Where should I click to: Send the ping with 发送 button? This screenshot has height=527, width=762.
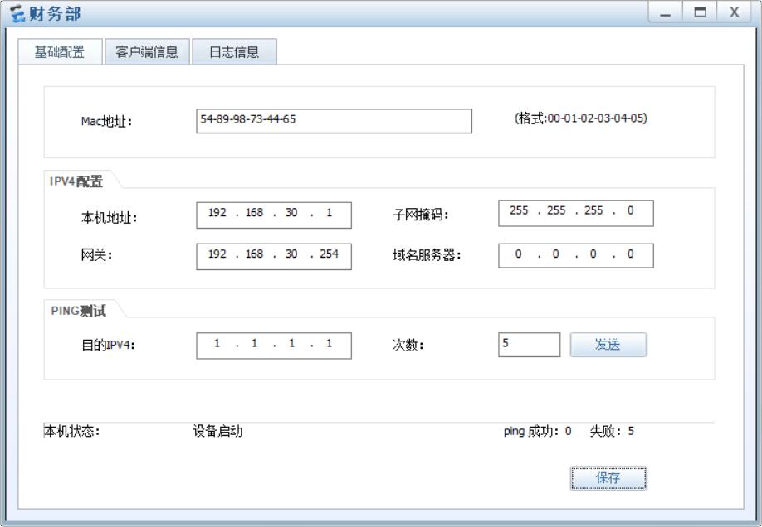point(608,345)
